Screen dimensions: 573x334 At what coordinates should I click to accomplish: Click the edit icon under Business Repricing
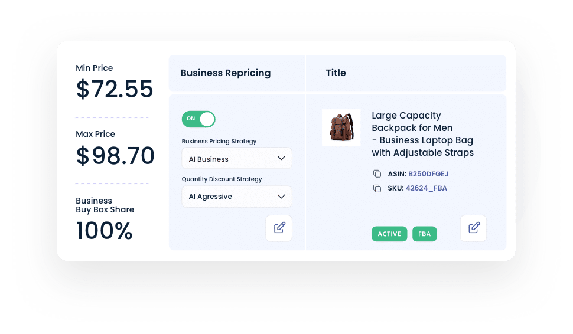tap(279, 228)
